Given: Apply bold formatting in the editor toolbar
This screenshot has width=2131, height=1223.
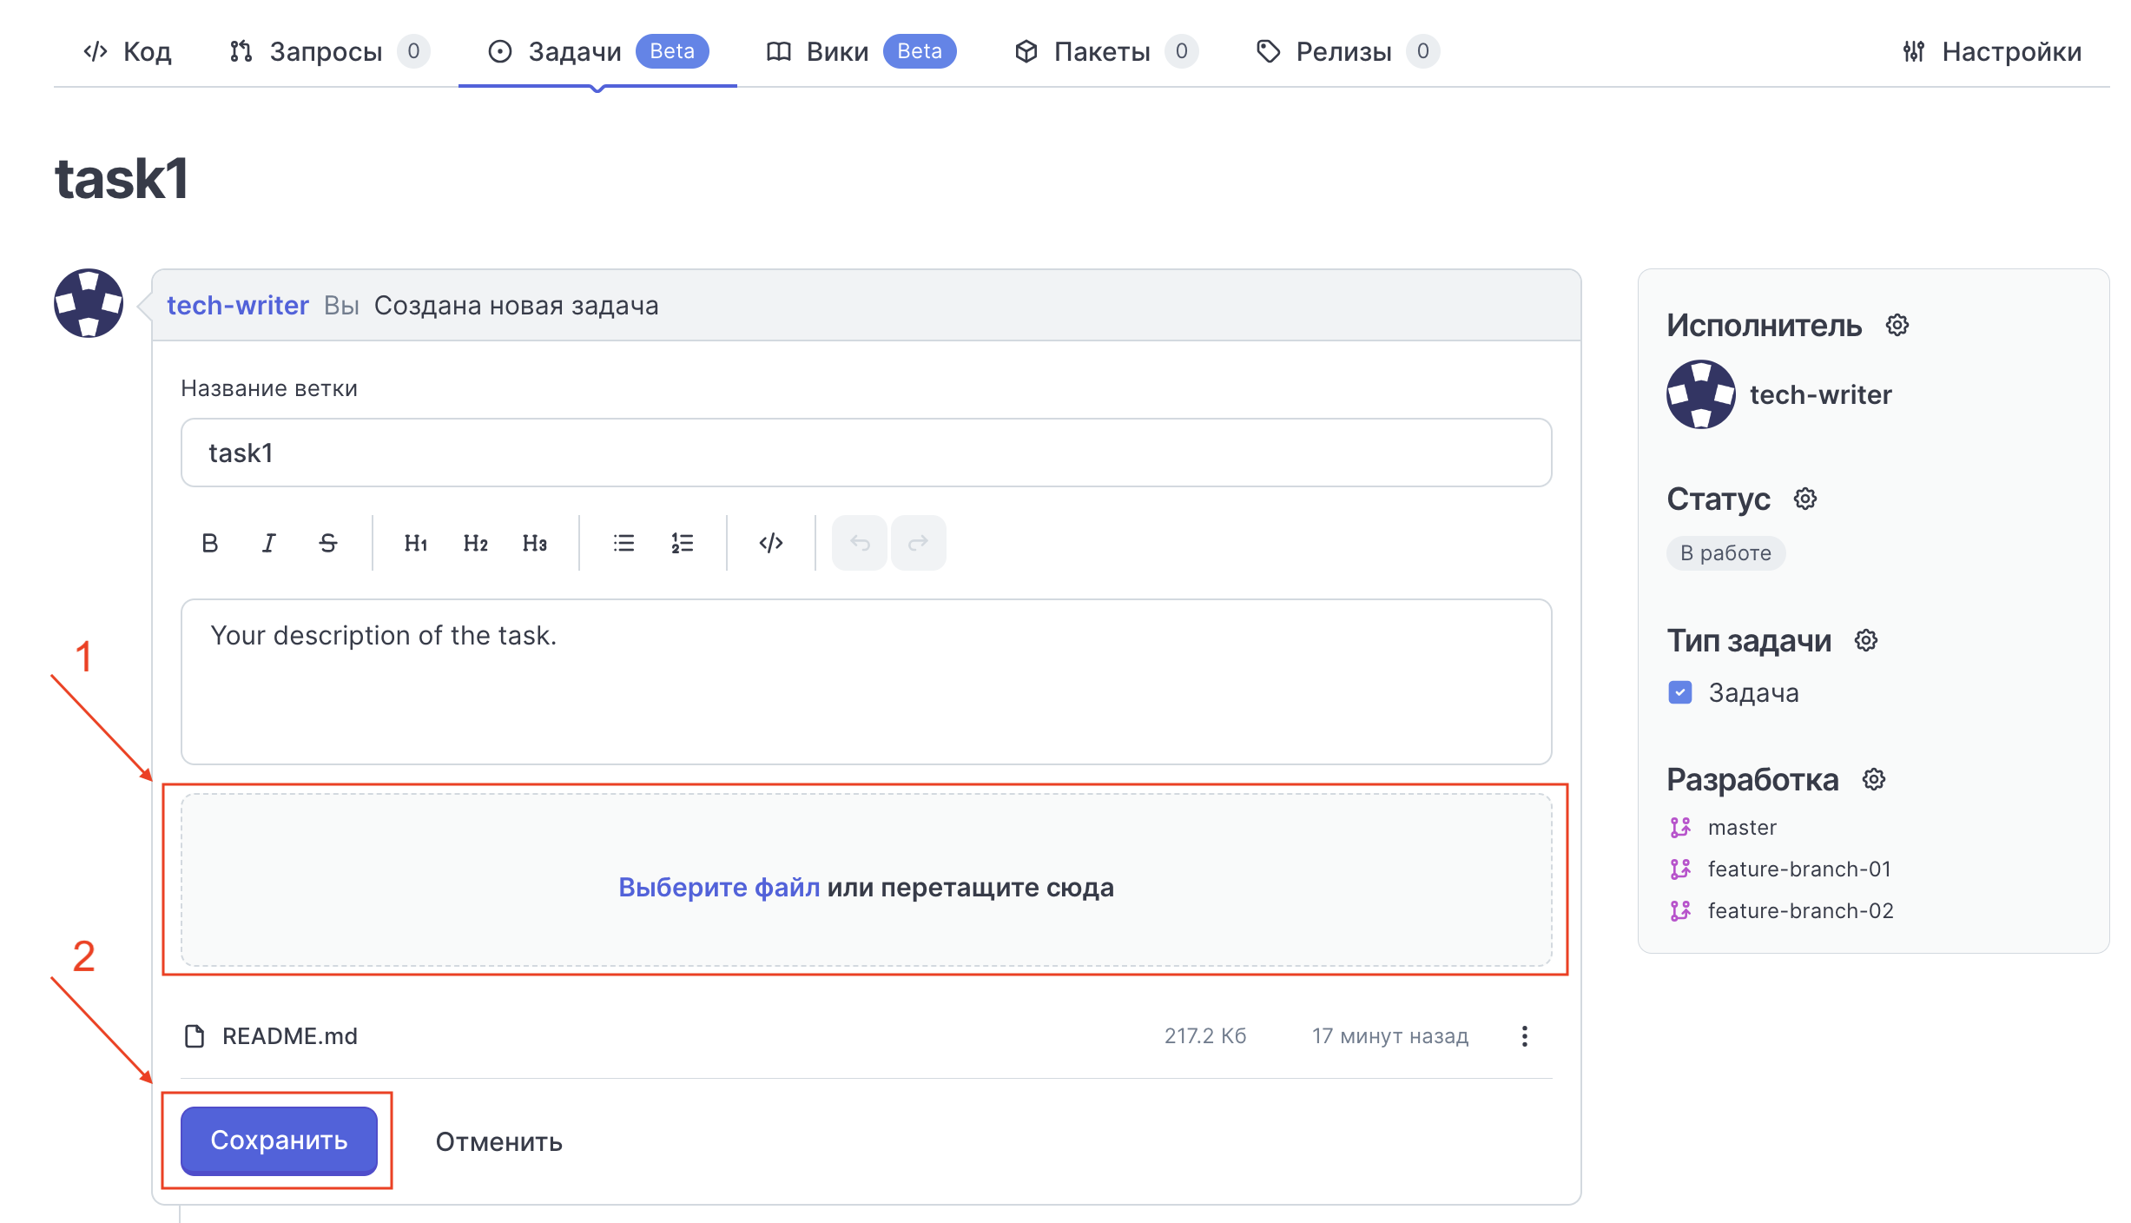Looking at the screenshot, I should pos(209,543).
